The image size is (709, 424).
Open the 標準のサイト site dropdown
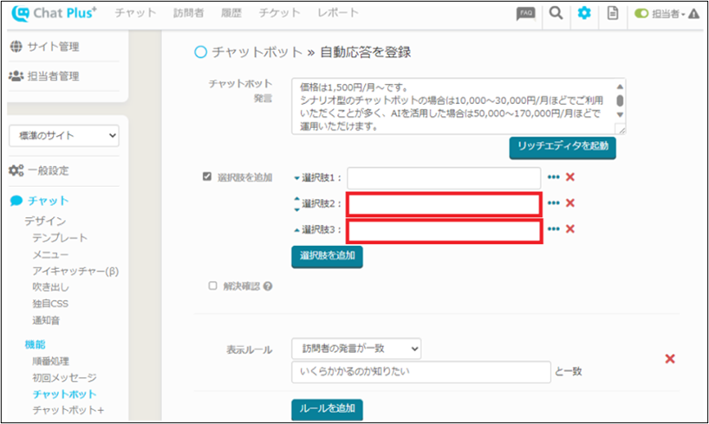tap(64, 136)
